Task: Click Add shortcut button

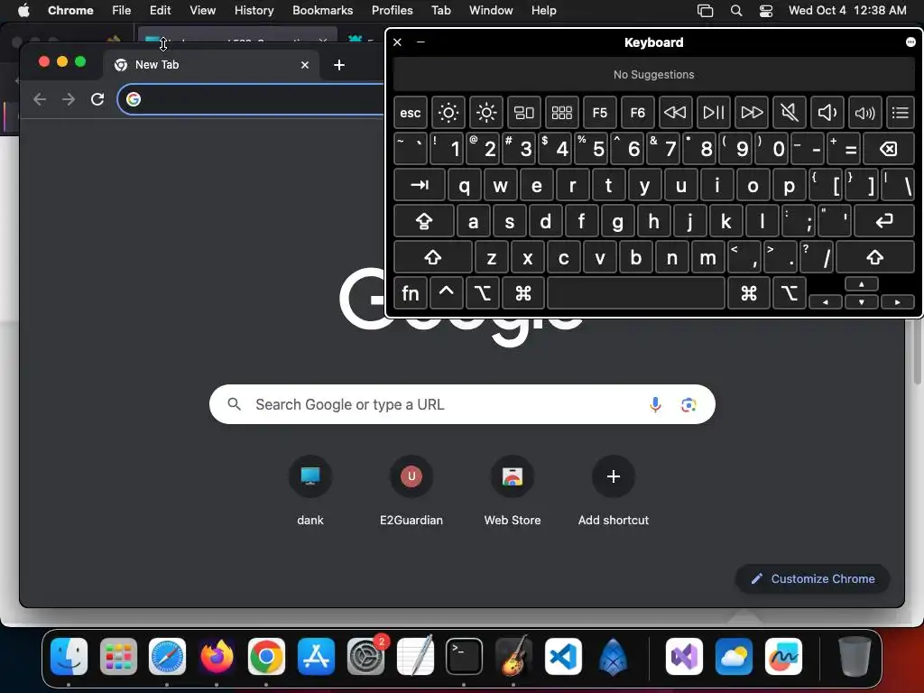Action: [x=613, y=490]
